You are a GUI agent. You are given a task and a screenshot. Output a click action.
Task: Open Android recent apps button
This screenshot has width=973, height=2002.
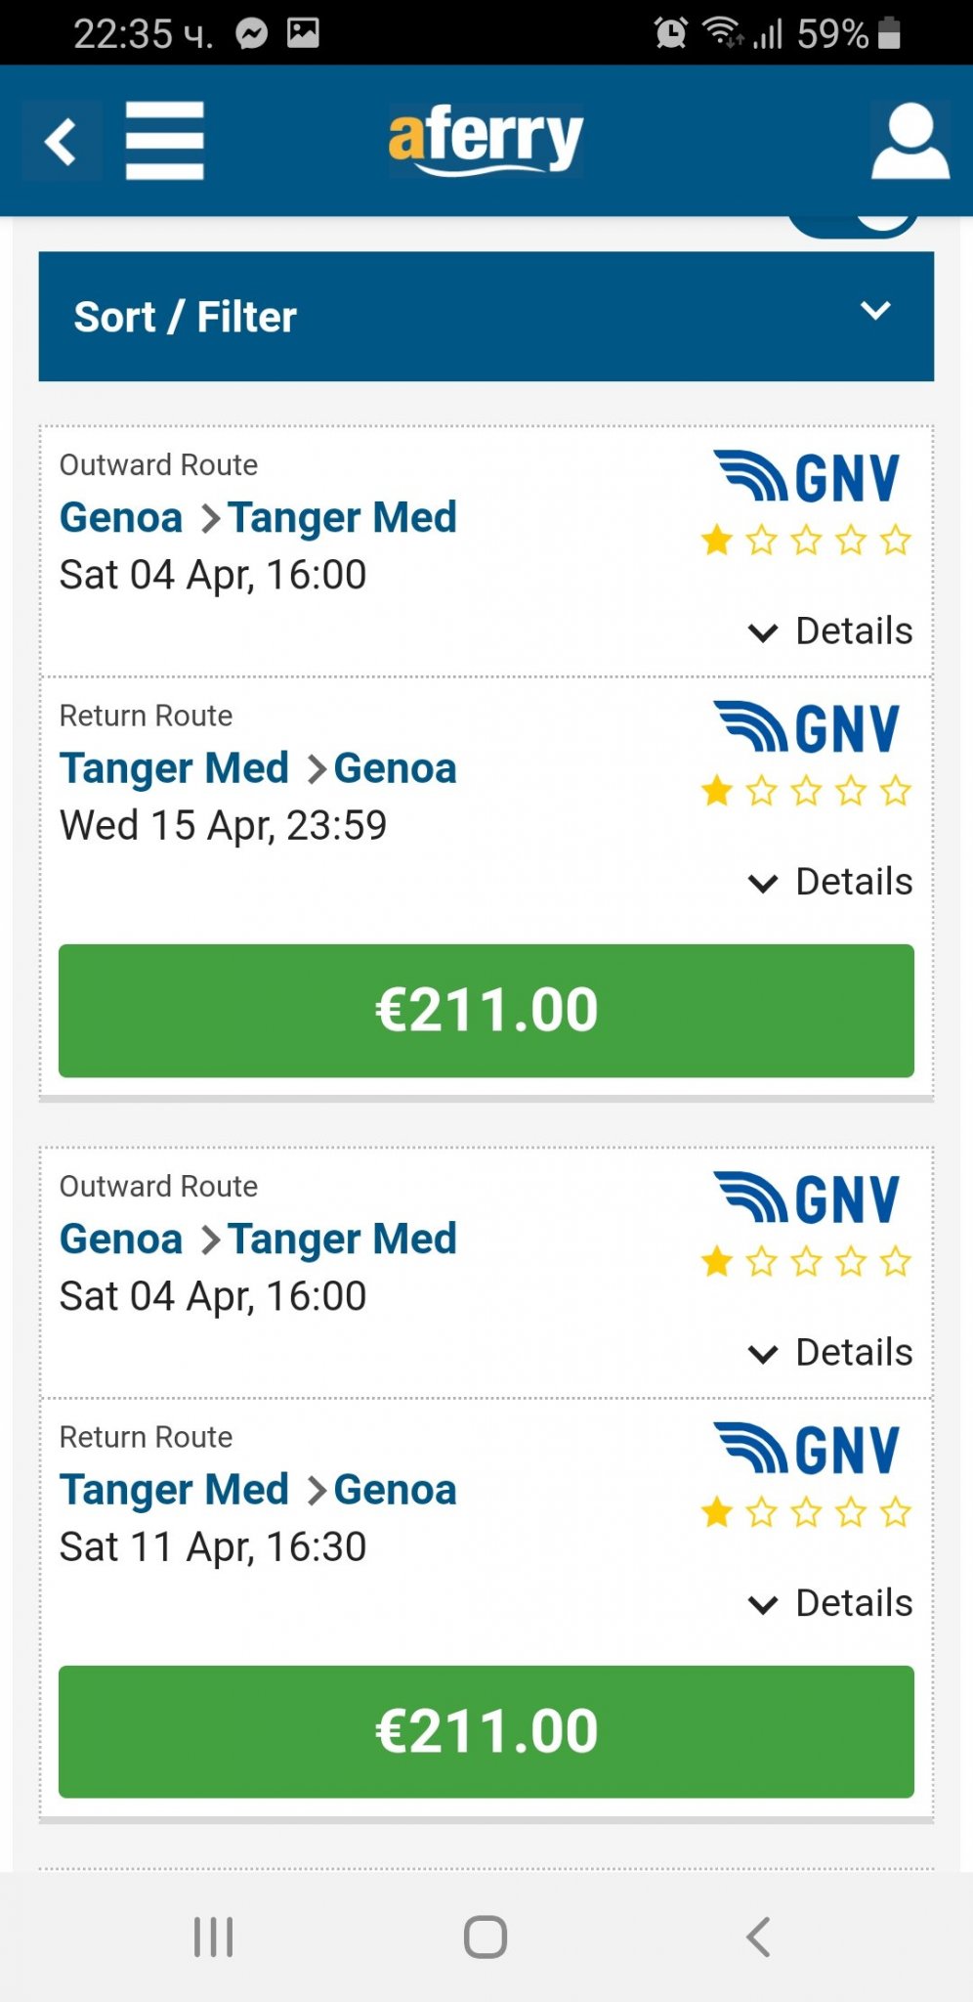[x=213, y=1937]
